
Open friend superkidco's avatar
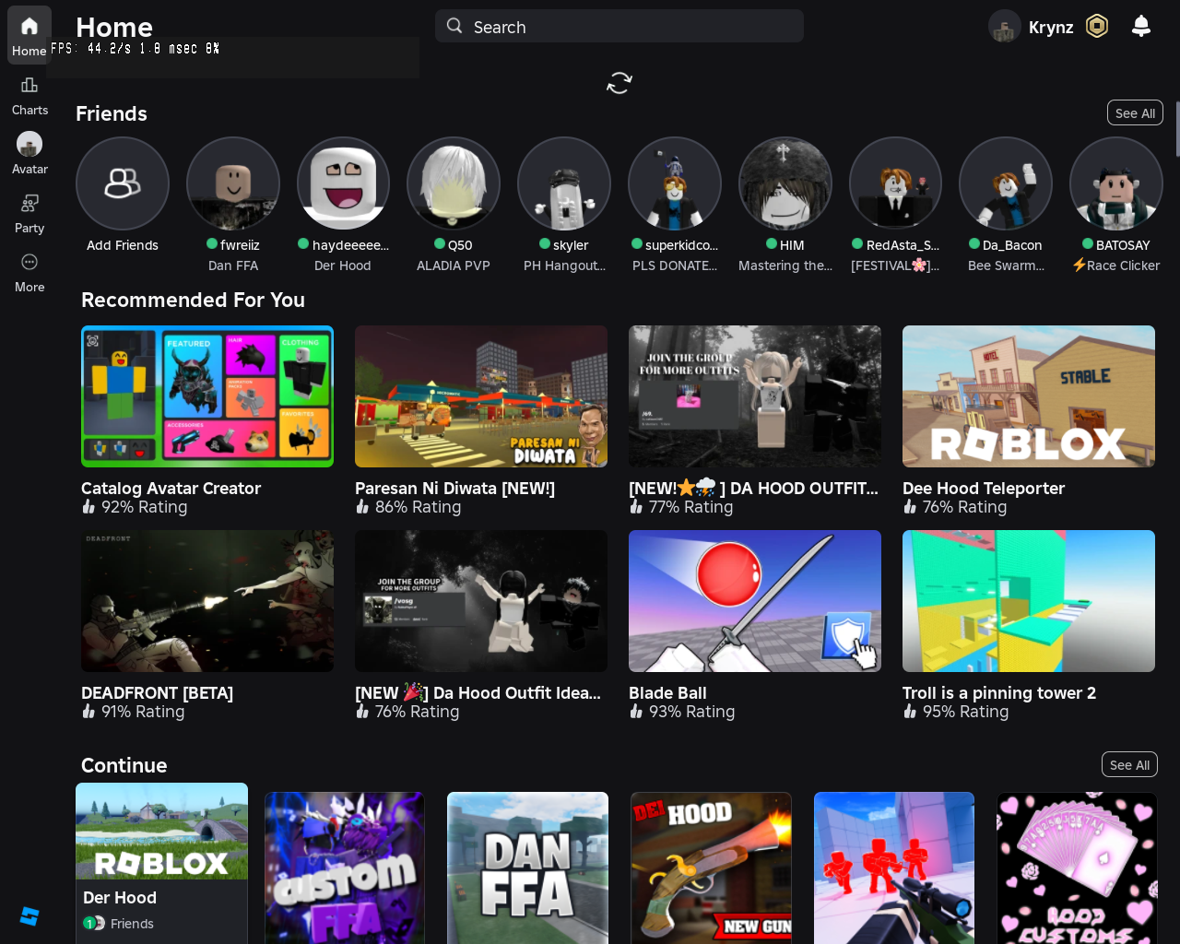675,183
